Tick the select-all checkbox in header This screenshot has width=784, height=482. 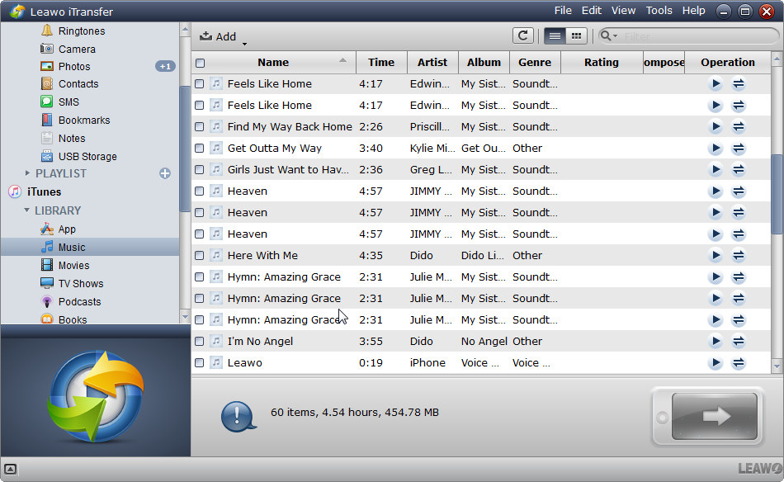tap(200, 63)
